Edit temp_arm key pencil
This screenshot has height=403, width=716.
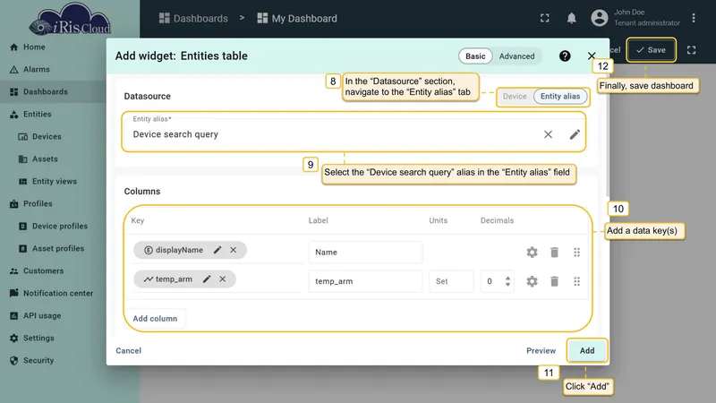[x=207, y=279]
